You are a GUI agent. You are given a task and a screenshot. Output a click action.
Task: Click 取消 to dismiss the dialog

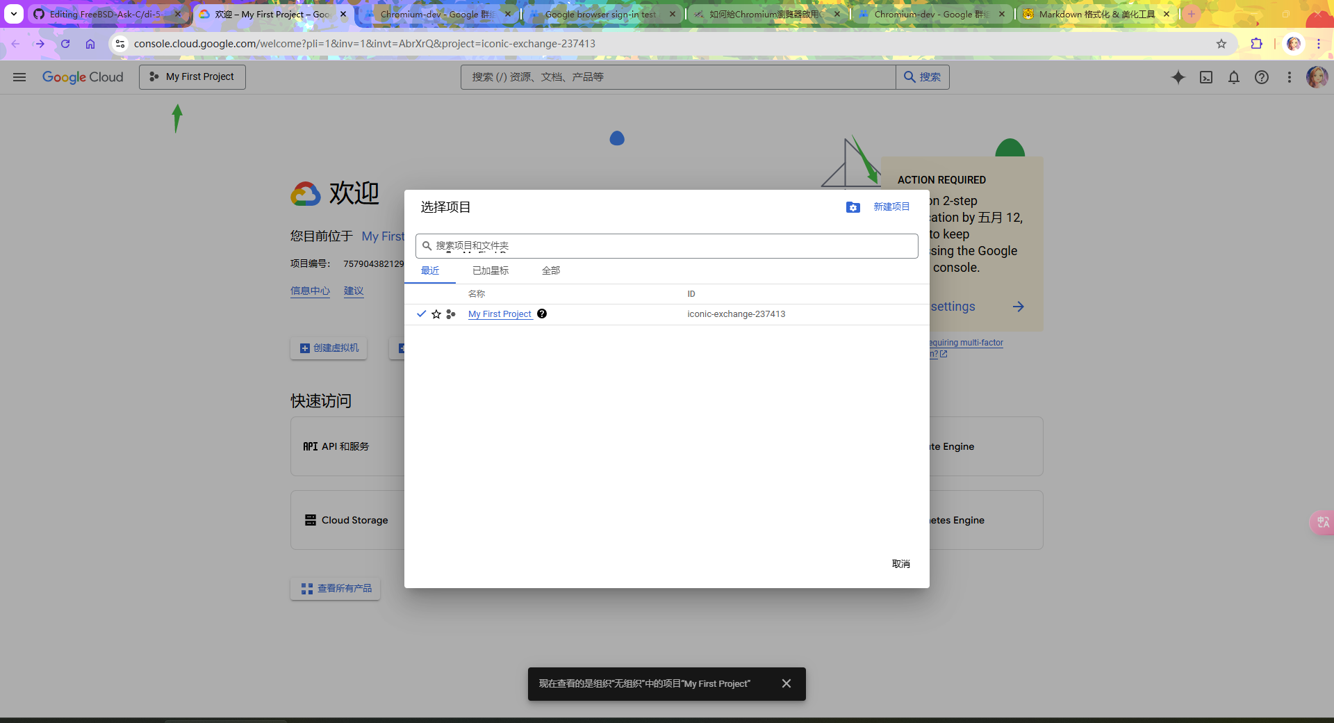(901, 564)
